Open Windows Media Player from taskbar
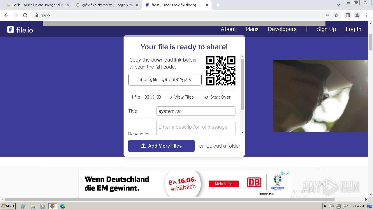The height and width of the screenshot is (210, 373). click(x=43, y=206)
